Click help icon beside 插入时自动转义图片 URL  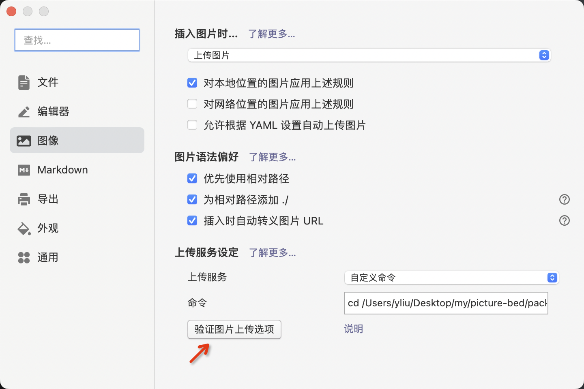565,220
